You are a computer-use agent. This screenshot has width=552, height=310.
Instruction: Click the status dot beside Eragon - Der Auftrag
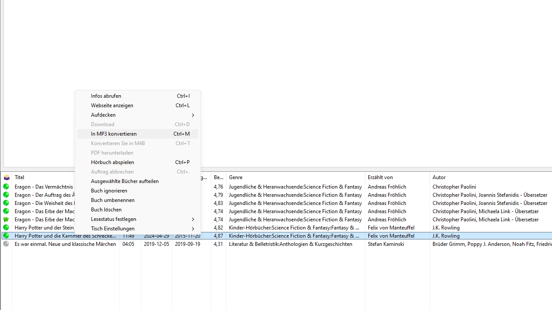(x=6, y=195)
